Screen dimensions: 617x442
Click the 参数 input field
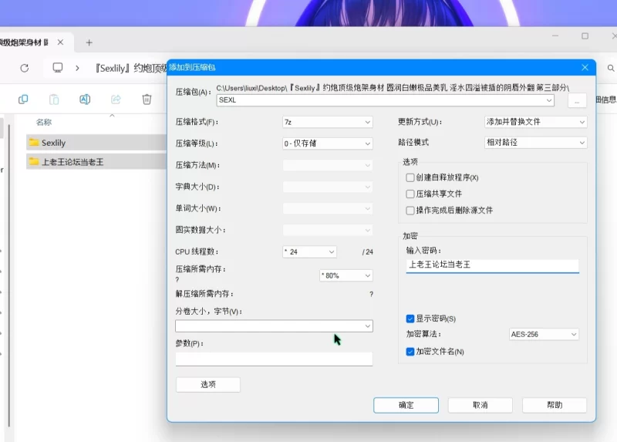(x=274, y=359)
